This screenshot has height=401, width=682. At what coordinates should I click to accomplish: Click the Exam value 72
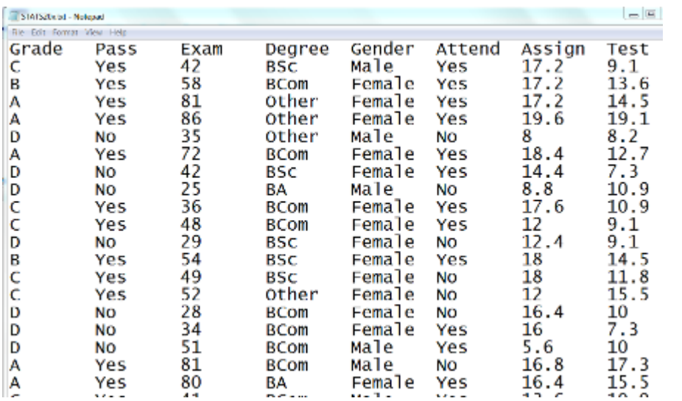click(191, 154)
